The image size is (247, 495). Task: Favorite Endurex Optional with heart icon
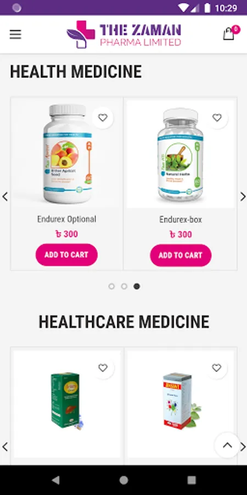[x=103, y=118]
